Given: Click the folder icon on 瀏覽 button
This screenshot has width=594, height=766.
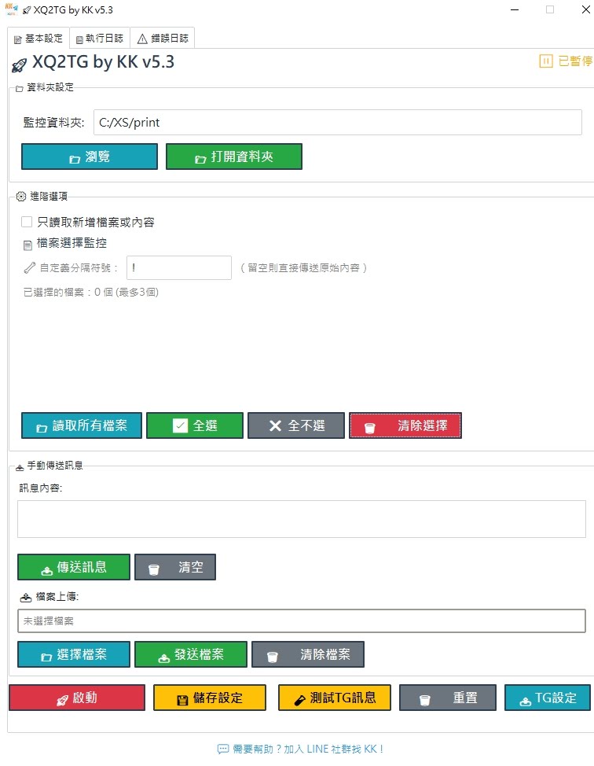Looking at the screenshot, I should point(75,158).
